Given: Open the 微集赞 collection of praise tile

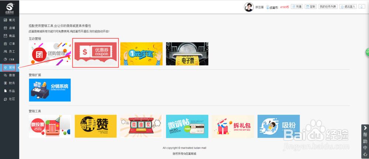Looking at the screenshot, I should 96,126.
